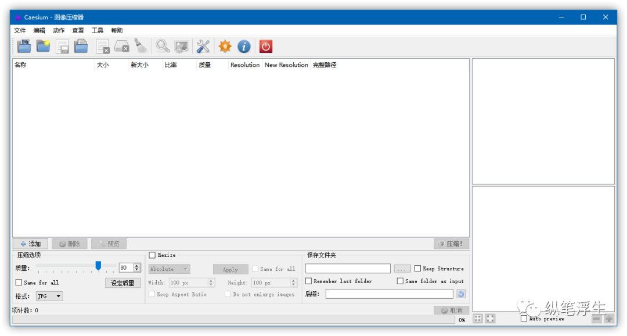Sort by the New Resolution column header
Screen dimensions: 627x336
click(286, 65)
